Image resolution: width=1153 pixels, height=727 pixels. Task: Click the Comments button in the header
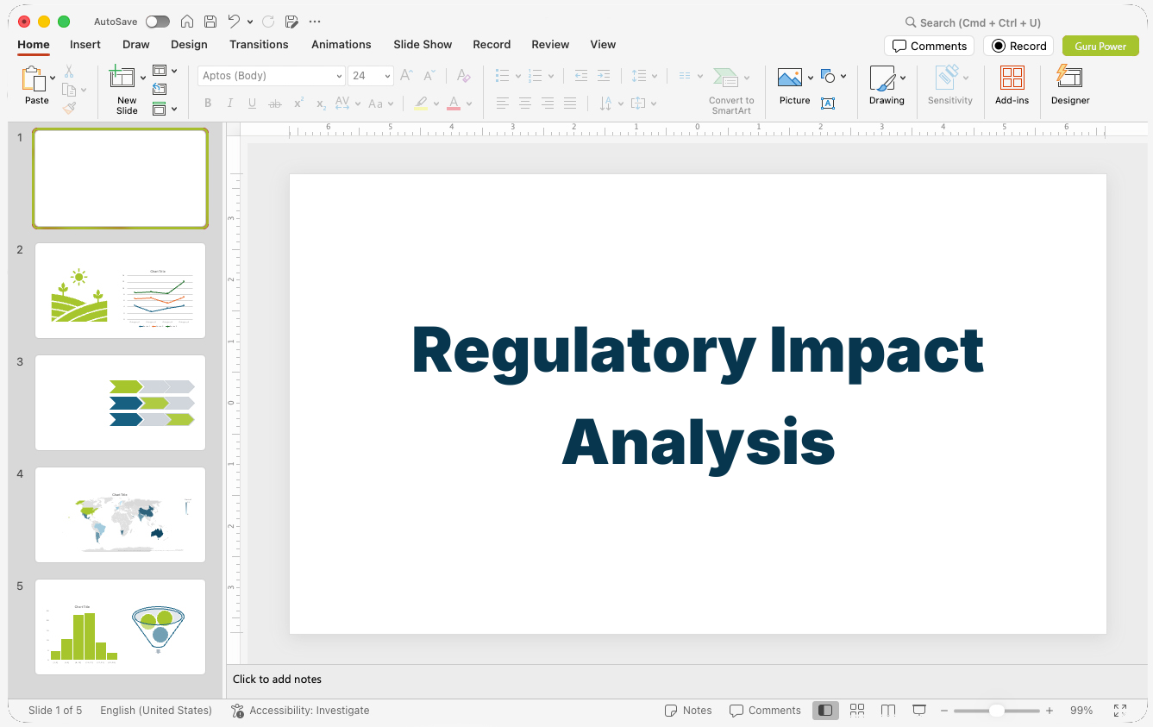pos(929,46)
